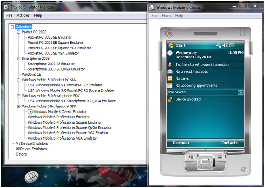Tap the clock icon beside the date
The height and width of the screenshot is (188, 265).
[170, 53]
